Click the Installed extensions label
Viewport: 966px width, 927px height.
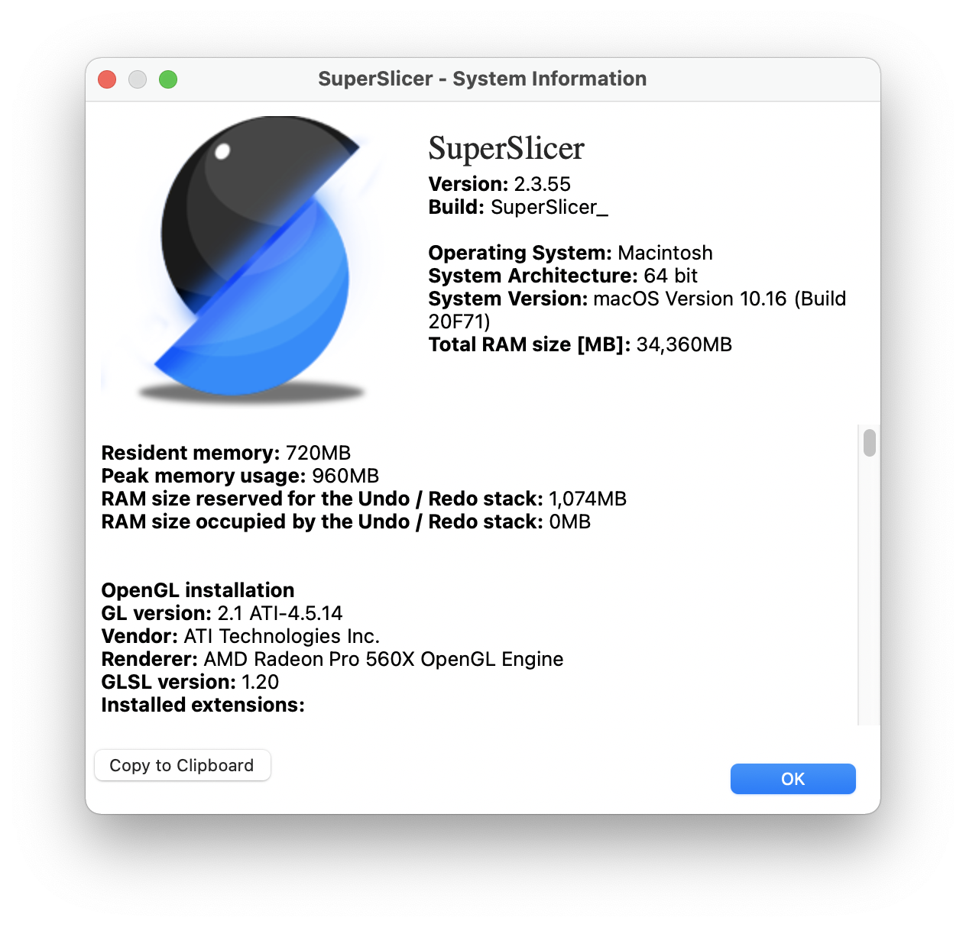tap(203, 705)
